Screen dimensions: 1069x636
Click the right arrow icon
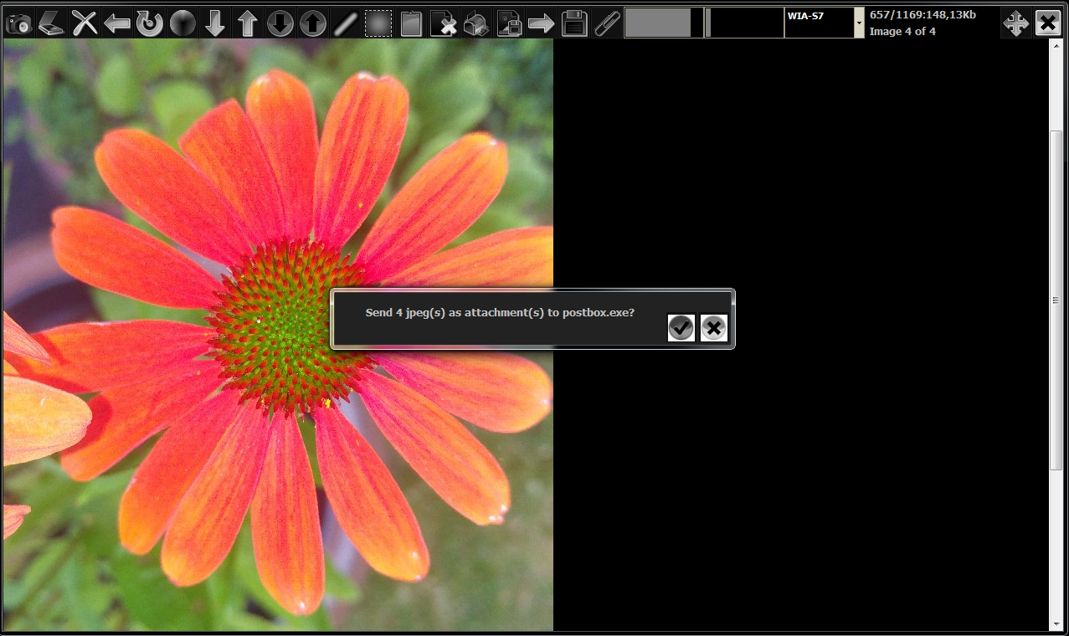(x=541, y=23)
